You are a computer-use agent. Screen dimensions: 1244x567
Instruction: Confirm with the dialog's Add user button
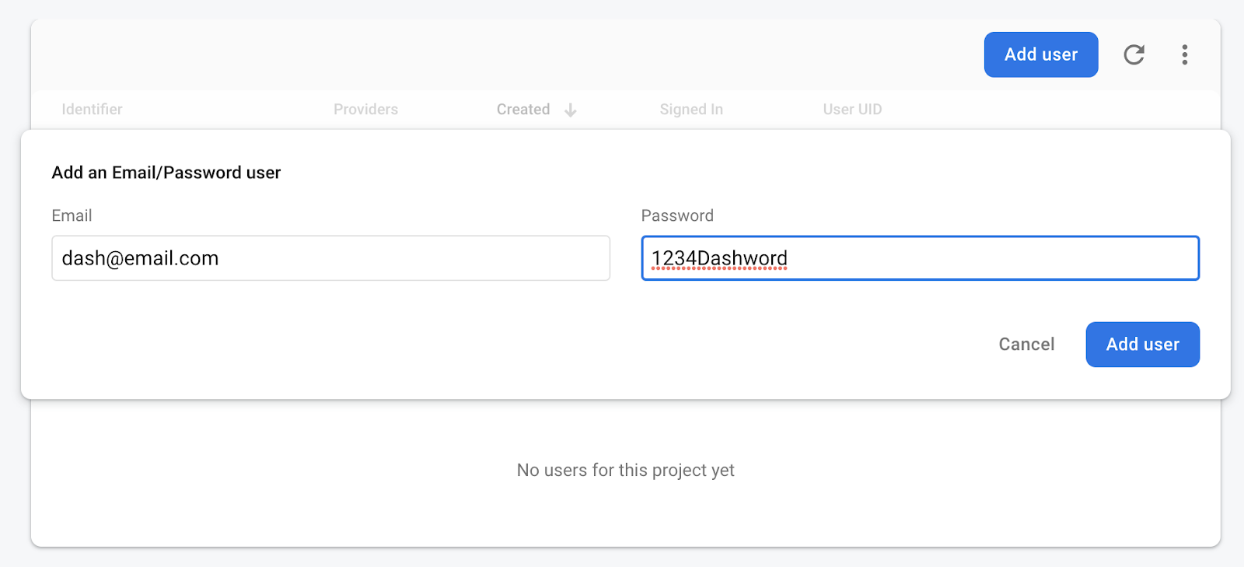click(1142, 345)
